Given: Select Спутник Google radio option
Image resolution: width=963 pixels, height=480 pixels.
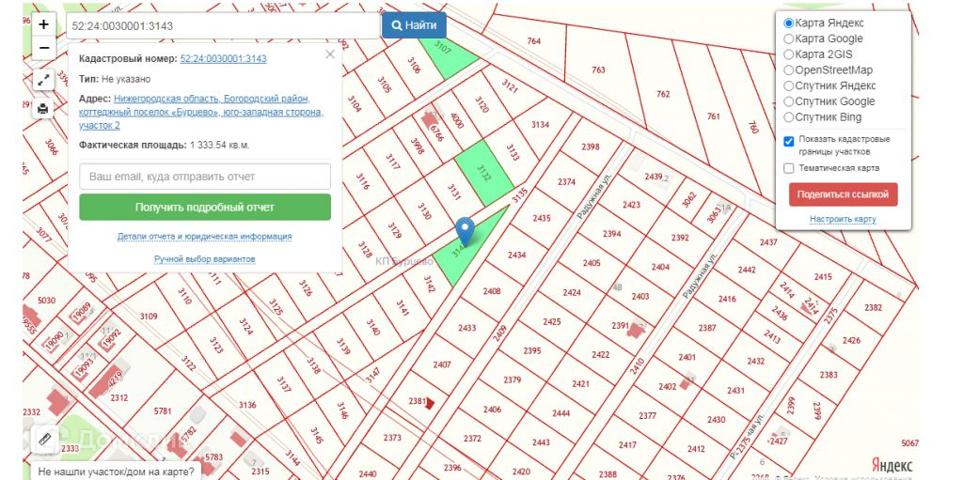Looking at the screenshot, I should click(x=789, y=101).
